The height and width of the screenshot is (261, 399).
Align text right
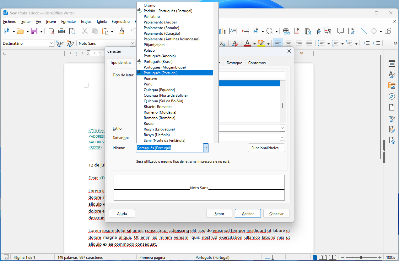click(x=299, y=43)
